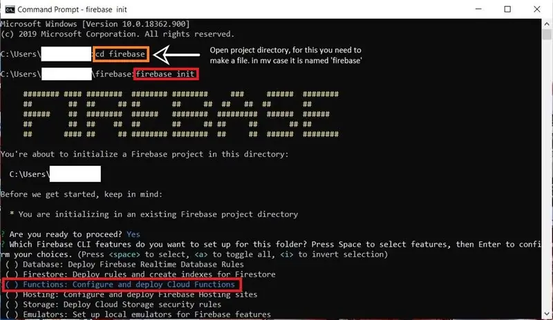Close the Command Prompt window
Image resolution: width=553 pixels, height=320 pixels.
point(537,9)
